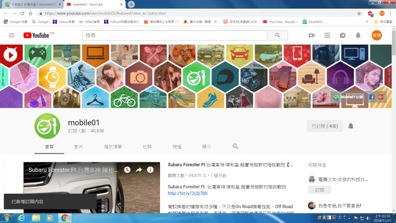This screenshot has height=223, width=396.
Task: Click the share arrow on the video player
Action: 139,170
